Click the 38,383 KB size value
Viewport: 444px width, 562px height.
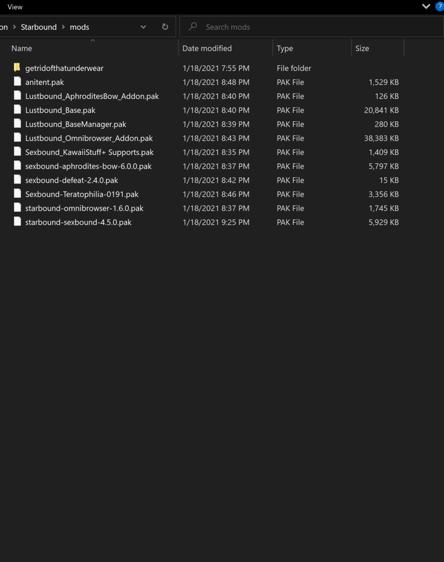pos(381,138)
